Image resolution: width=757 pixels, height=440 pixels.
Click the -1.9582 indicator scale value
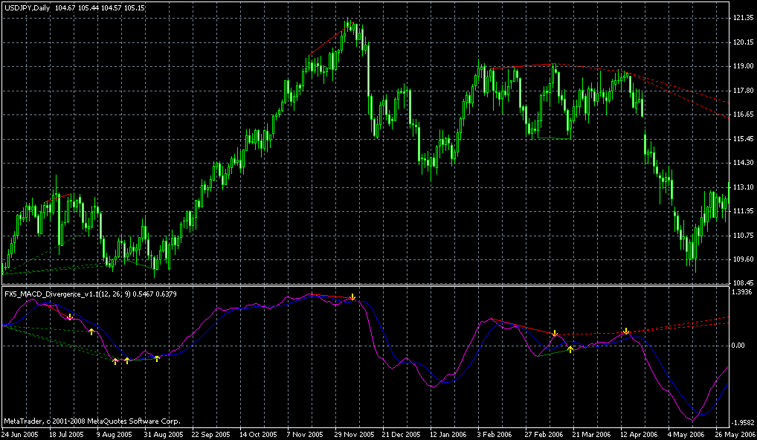pyautogui.click(x=743, y=423)
